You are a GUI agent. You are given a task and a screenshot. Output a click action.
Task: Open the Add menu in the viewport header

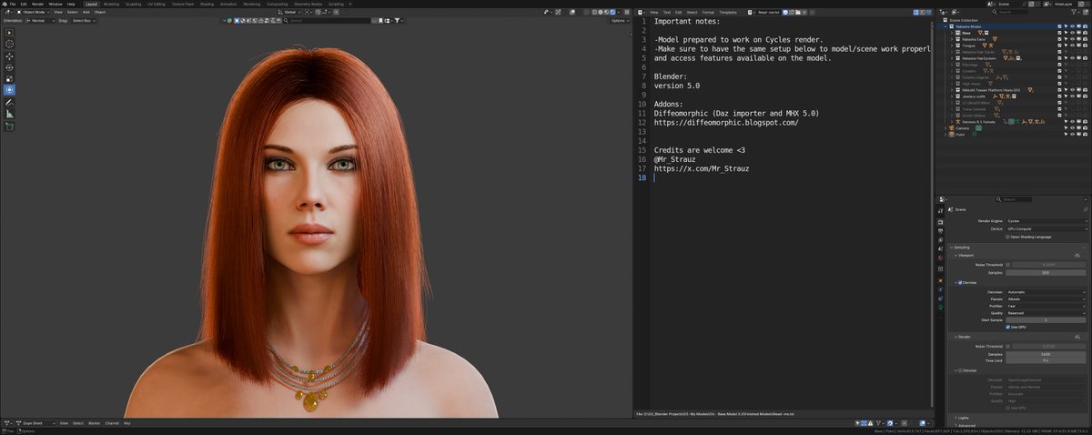pyautogui.click(x=86, y=12)
